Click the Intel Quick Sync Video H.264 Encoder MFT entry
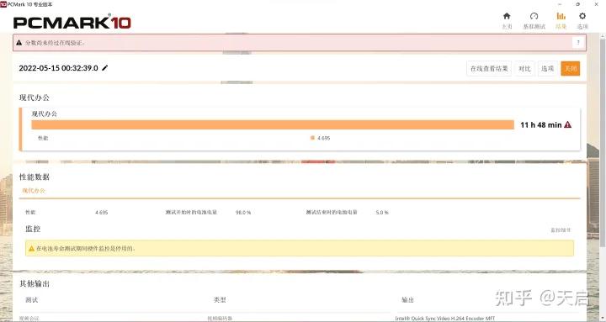 click(445, 319)
